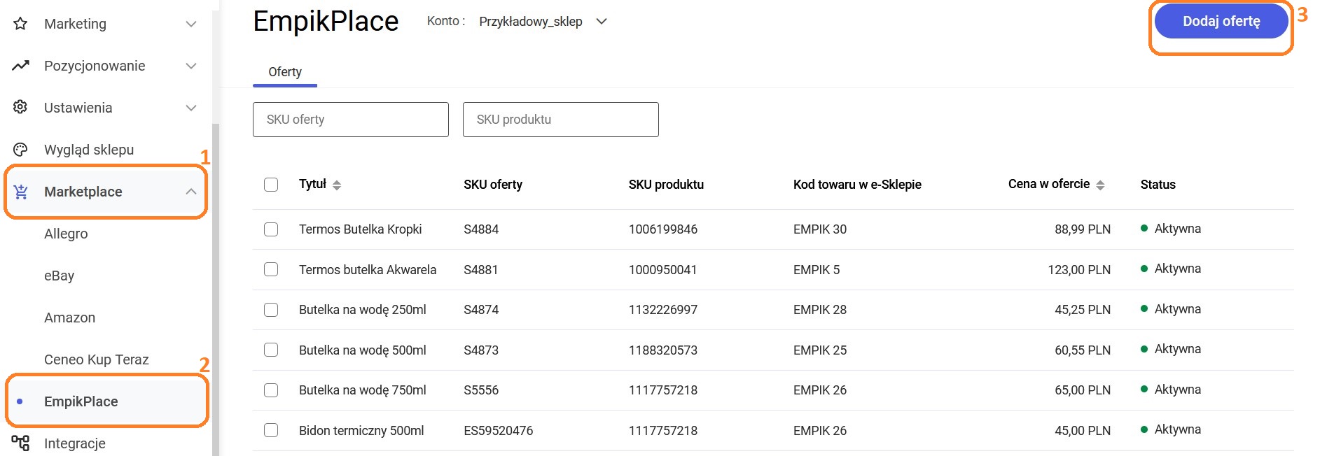Open Allegro in the Marketplace submenu
Image resolution: width=1320 pixels, height=456 pixels.
(x=66, y=234)
